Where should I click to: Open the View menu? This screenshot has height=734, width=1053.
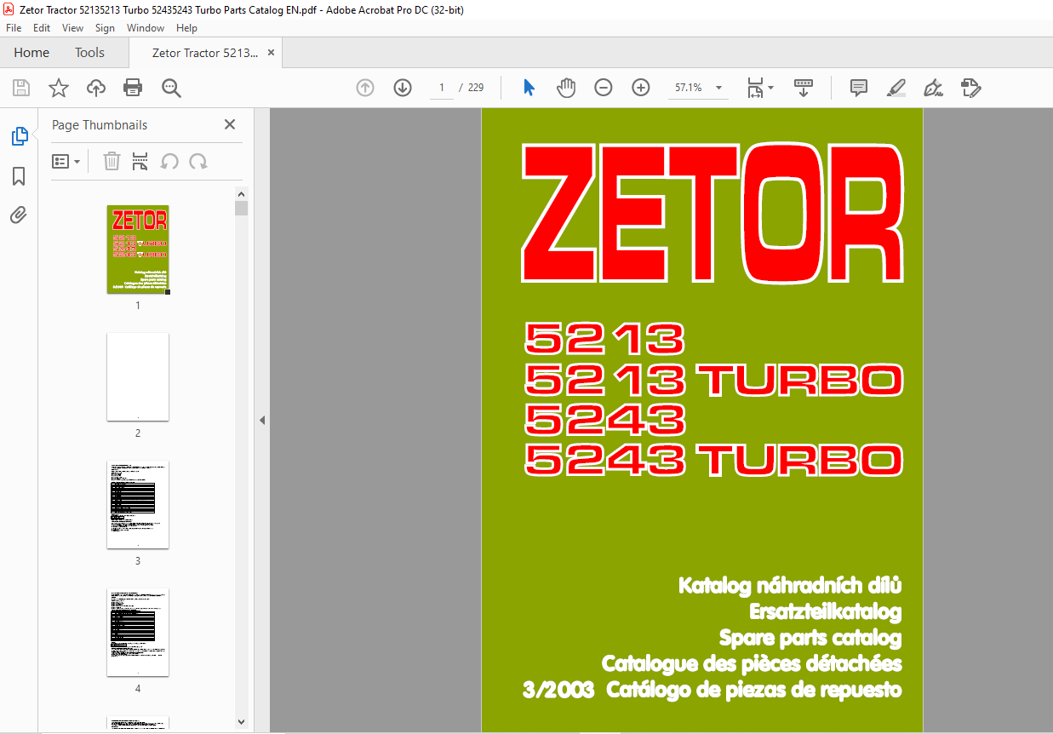pyautogui.click(x=73, y=28)
